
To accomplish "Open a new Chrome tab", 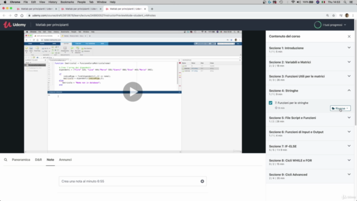I will pos(152,9).
